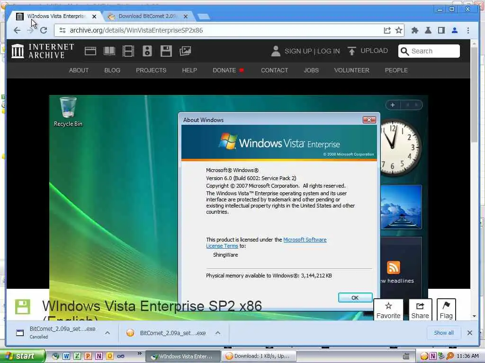485x363 pixels.
Task: Click the Favorite button
Action: click(388, 310)
